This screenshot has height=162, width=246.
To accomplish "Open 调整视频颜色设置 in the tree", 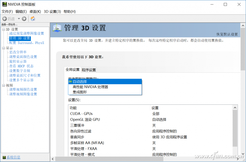I will [23, 89].
